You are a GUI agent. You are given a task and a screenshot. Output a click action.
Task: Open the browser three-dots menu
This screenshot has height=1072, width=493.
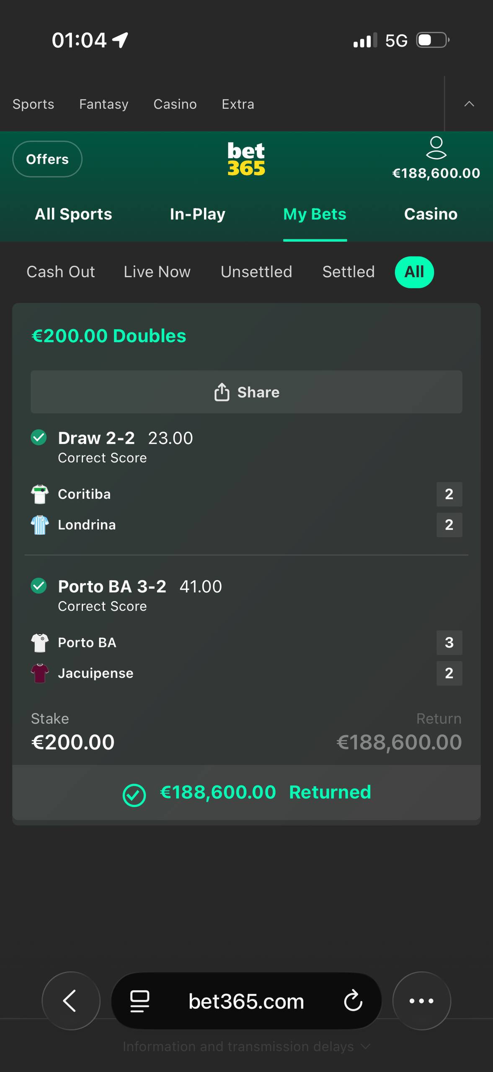pyautogui.click(x=421, y=1001)
